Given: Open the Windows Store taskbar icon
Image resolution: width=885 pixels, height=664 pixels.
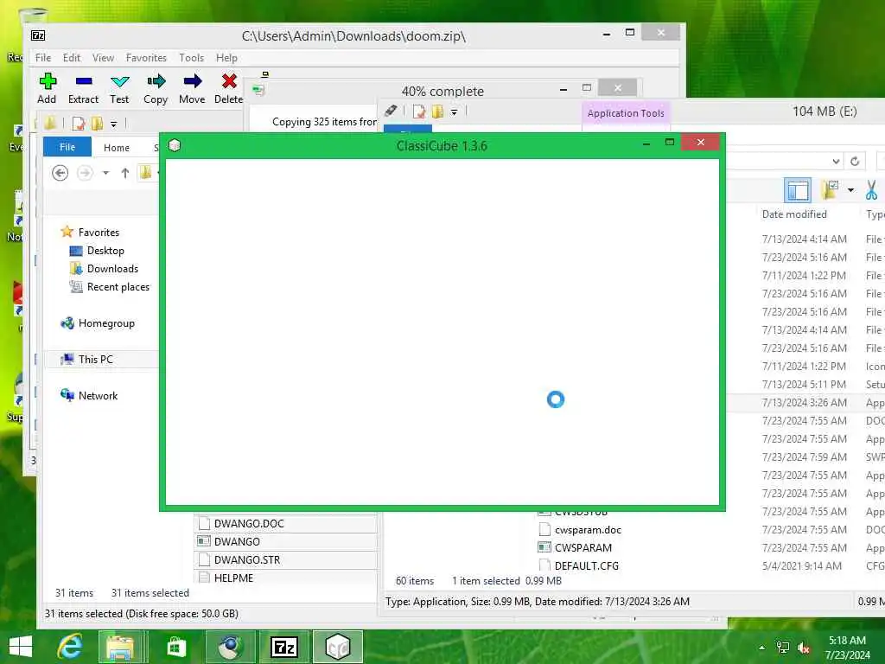Looking at the screenshot, I should click(176, 647).
